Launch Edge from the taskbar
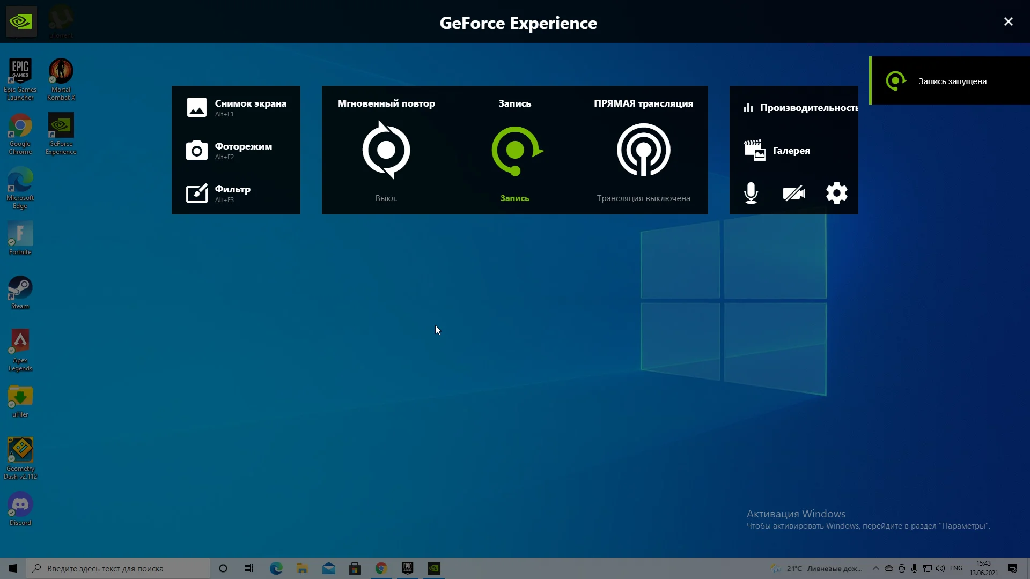Screen dimensions: 1030x579 click(276, 568)
